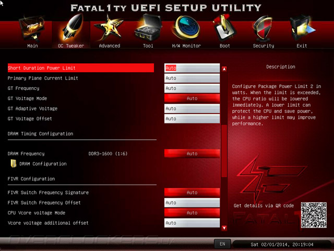Select GT Voltage Offset label
This screenshot has width=334, height=251.
tap(30, 119)
